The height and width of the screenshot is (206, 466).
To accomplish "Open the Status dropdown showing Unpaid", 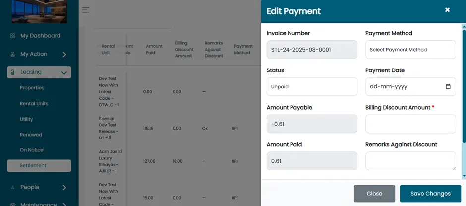I will [x=312, y=87].
